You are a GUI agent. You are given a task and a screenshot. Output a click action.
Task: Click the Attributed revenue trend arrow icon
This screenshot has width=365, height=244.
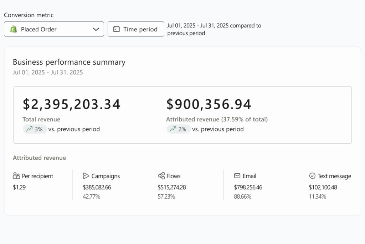(x=173, y=129)
